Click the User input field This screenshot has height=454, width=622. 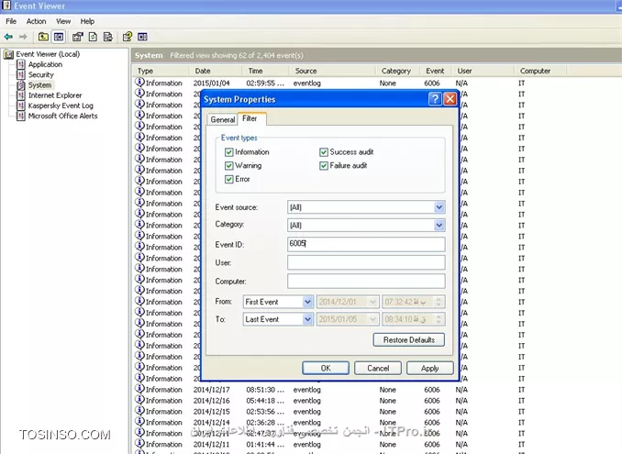(366, 262)
